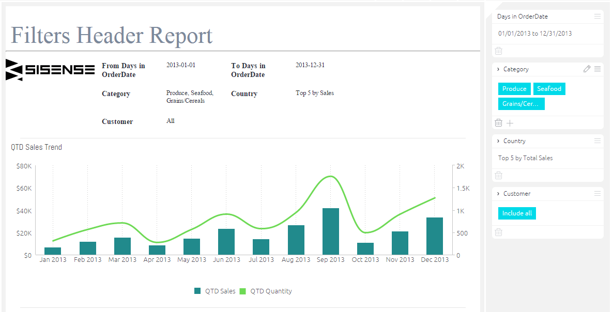Select the 2013-12-31 to-date value
The image size is (613, 312).
[x=310, y=65]
